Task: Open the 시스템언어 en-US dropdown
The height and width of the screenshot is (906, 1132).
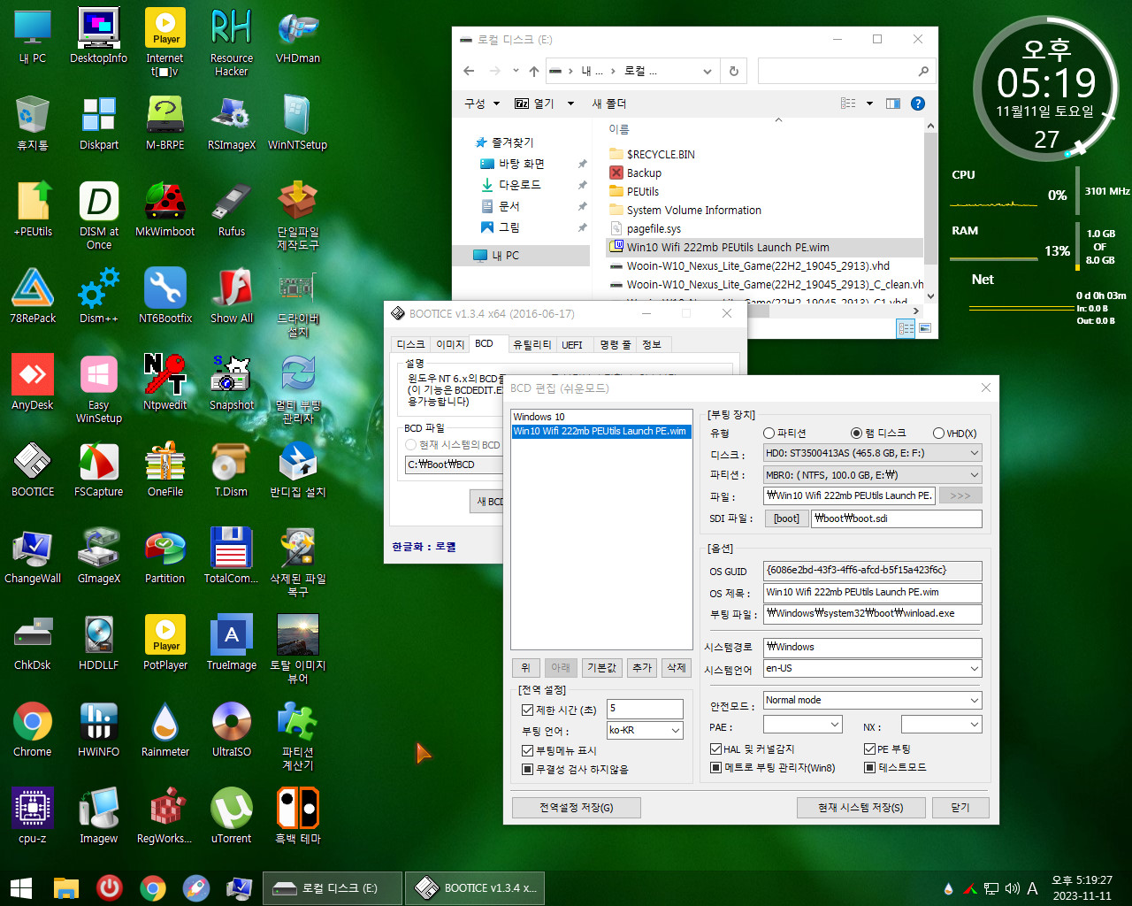Action: coord(974,668)
